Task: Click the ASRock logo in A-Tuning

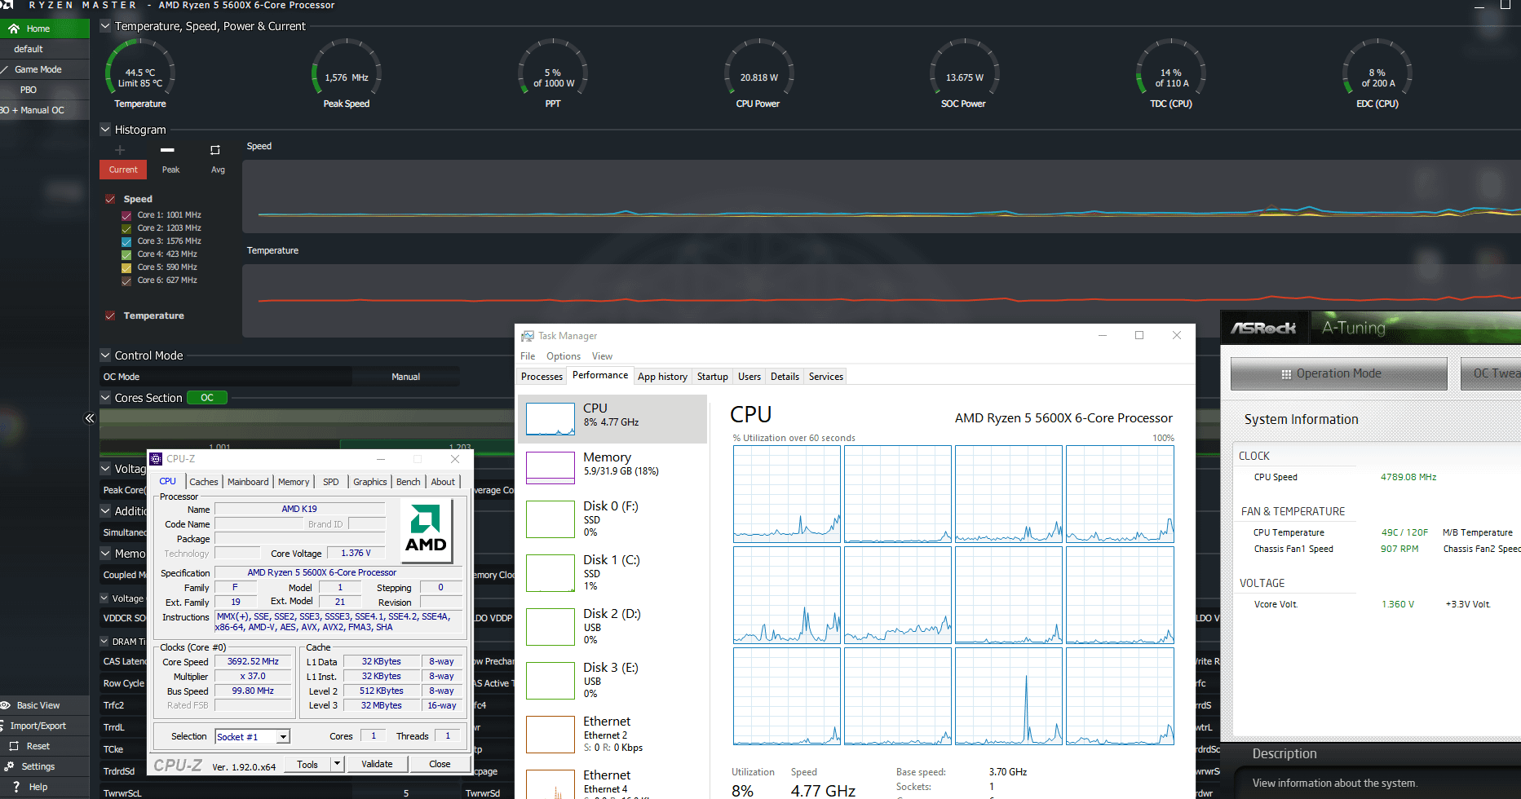Action: coord(1263,328)
